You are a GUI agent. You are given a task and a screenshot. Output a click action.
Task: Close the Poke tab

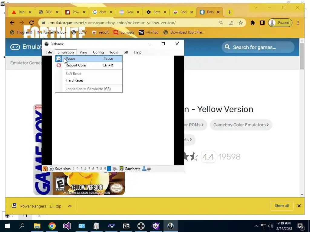218,12
